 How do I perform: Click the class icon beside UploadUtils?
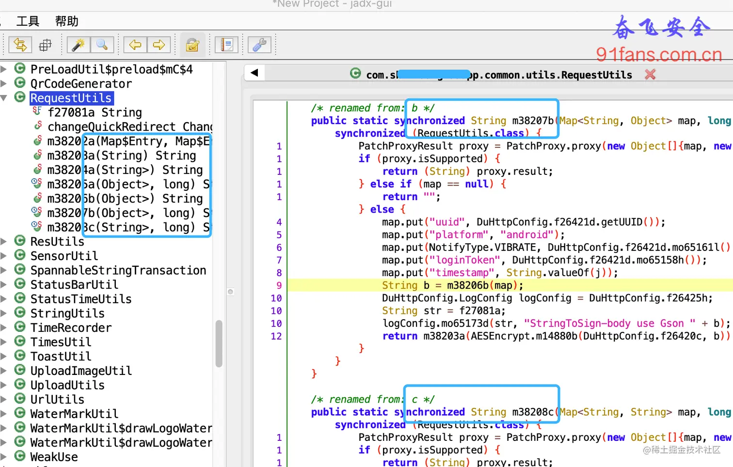point(20,384)
